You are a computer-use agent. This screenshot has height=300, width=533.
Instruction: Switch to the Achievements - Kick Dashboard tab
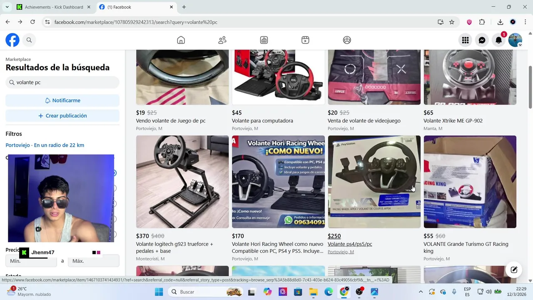[x=53, y=7]
